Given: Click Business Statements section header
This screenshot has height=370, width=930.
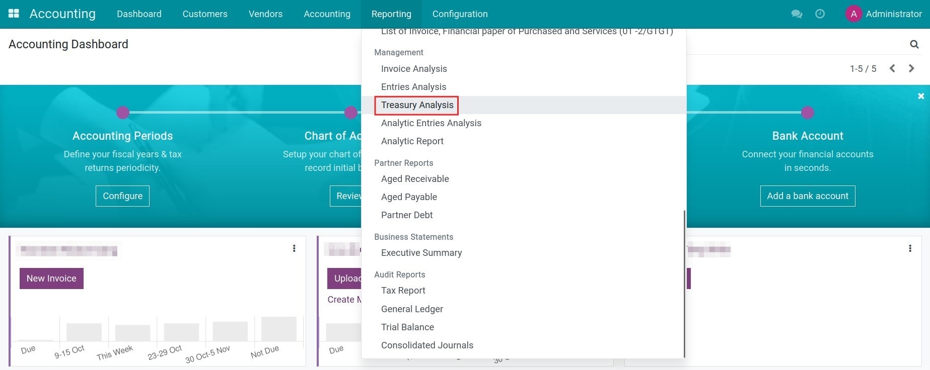Looking at the screenshot, I should pyautogui.click(x=414, y=237).
